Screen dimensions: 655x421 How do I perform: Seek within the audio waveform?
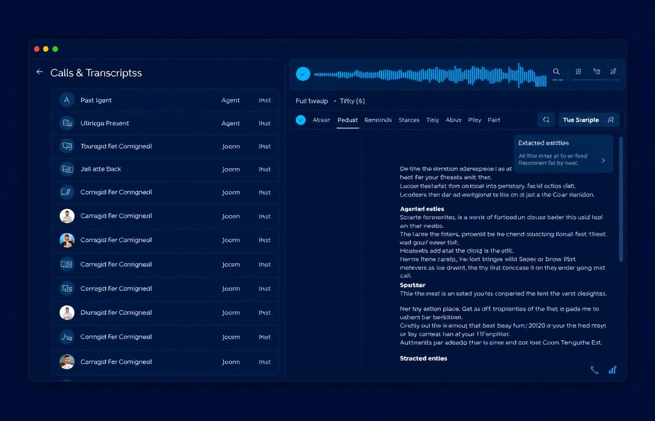[x=430, y=74]
